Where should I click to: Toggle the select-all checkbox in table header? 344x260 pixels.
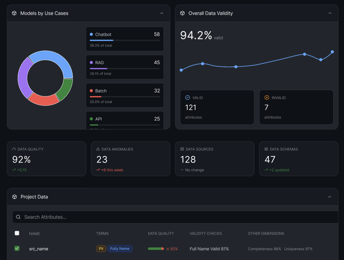(x=17, y=233)
